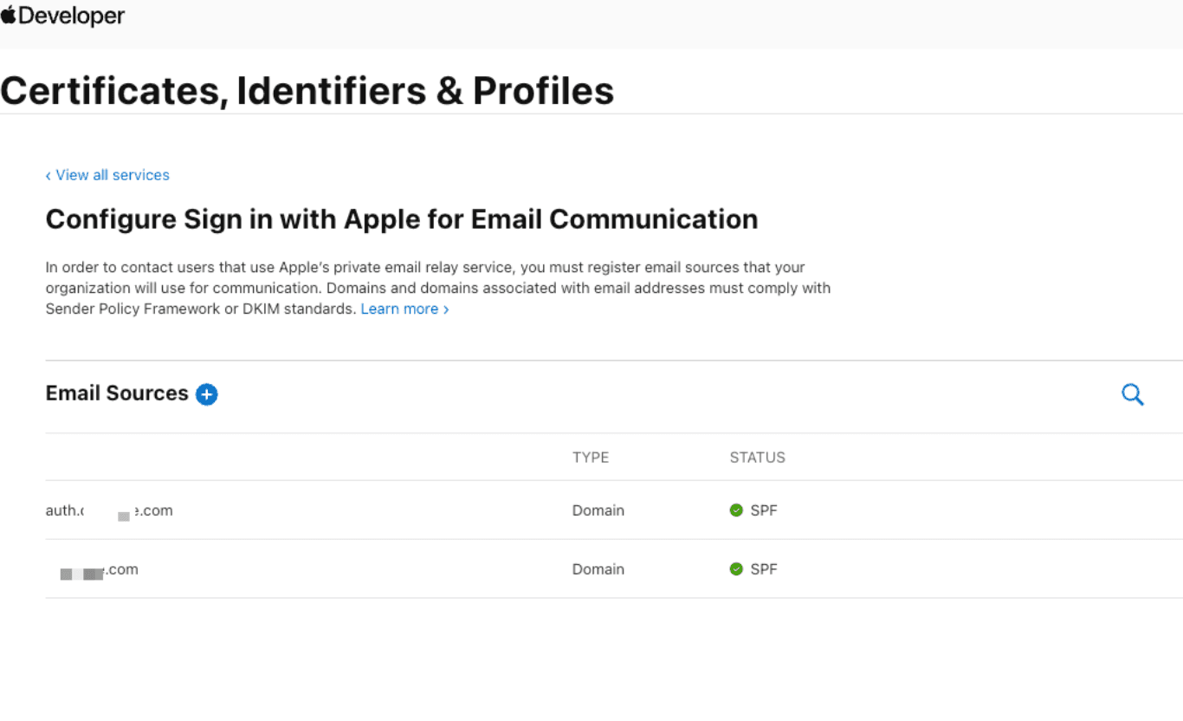Follow the View all services link
This screenshot has height=721, width=1183.
pyautogui.click(x=112, y=175)
